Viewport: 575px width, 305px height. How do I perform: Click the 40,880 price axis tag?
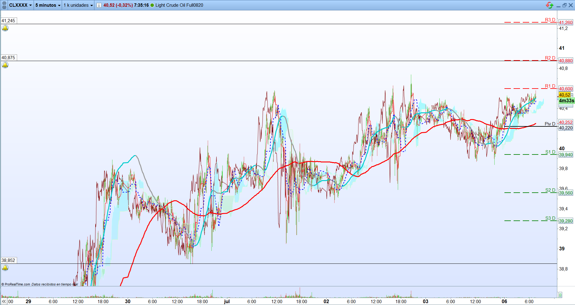[566, 61]
